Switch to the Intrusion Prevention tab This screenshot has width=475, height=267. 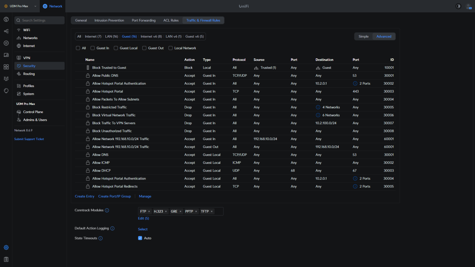tap(109, 20)
